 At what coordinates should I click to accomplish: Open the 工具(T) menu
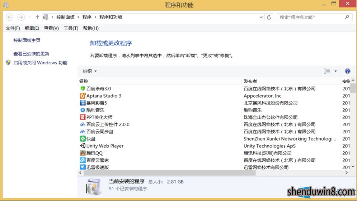point(71,28)
